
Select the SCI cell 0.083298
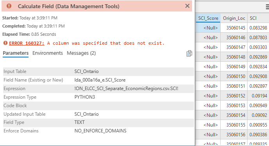[258, 28]
